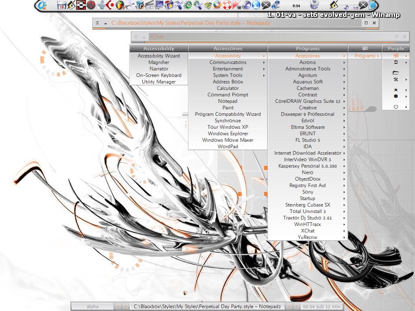Choose Internet Download Accelerator menu item

(x=308, y=153)
